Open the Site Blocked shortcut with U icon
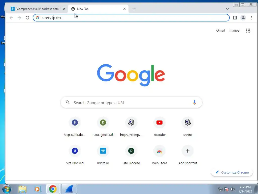This screenshot has width=258, height=194. pyautogui.click(x=75, y=155)
